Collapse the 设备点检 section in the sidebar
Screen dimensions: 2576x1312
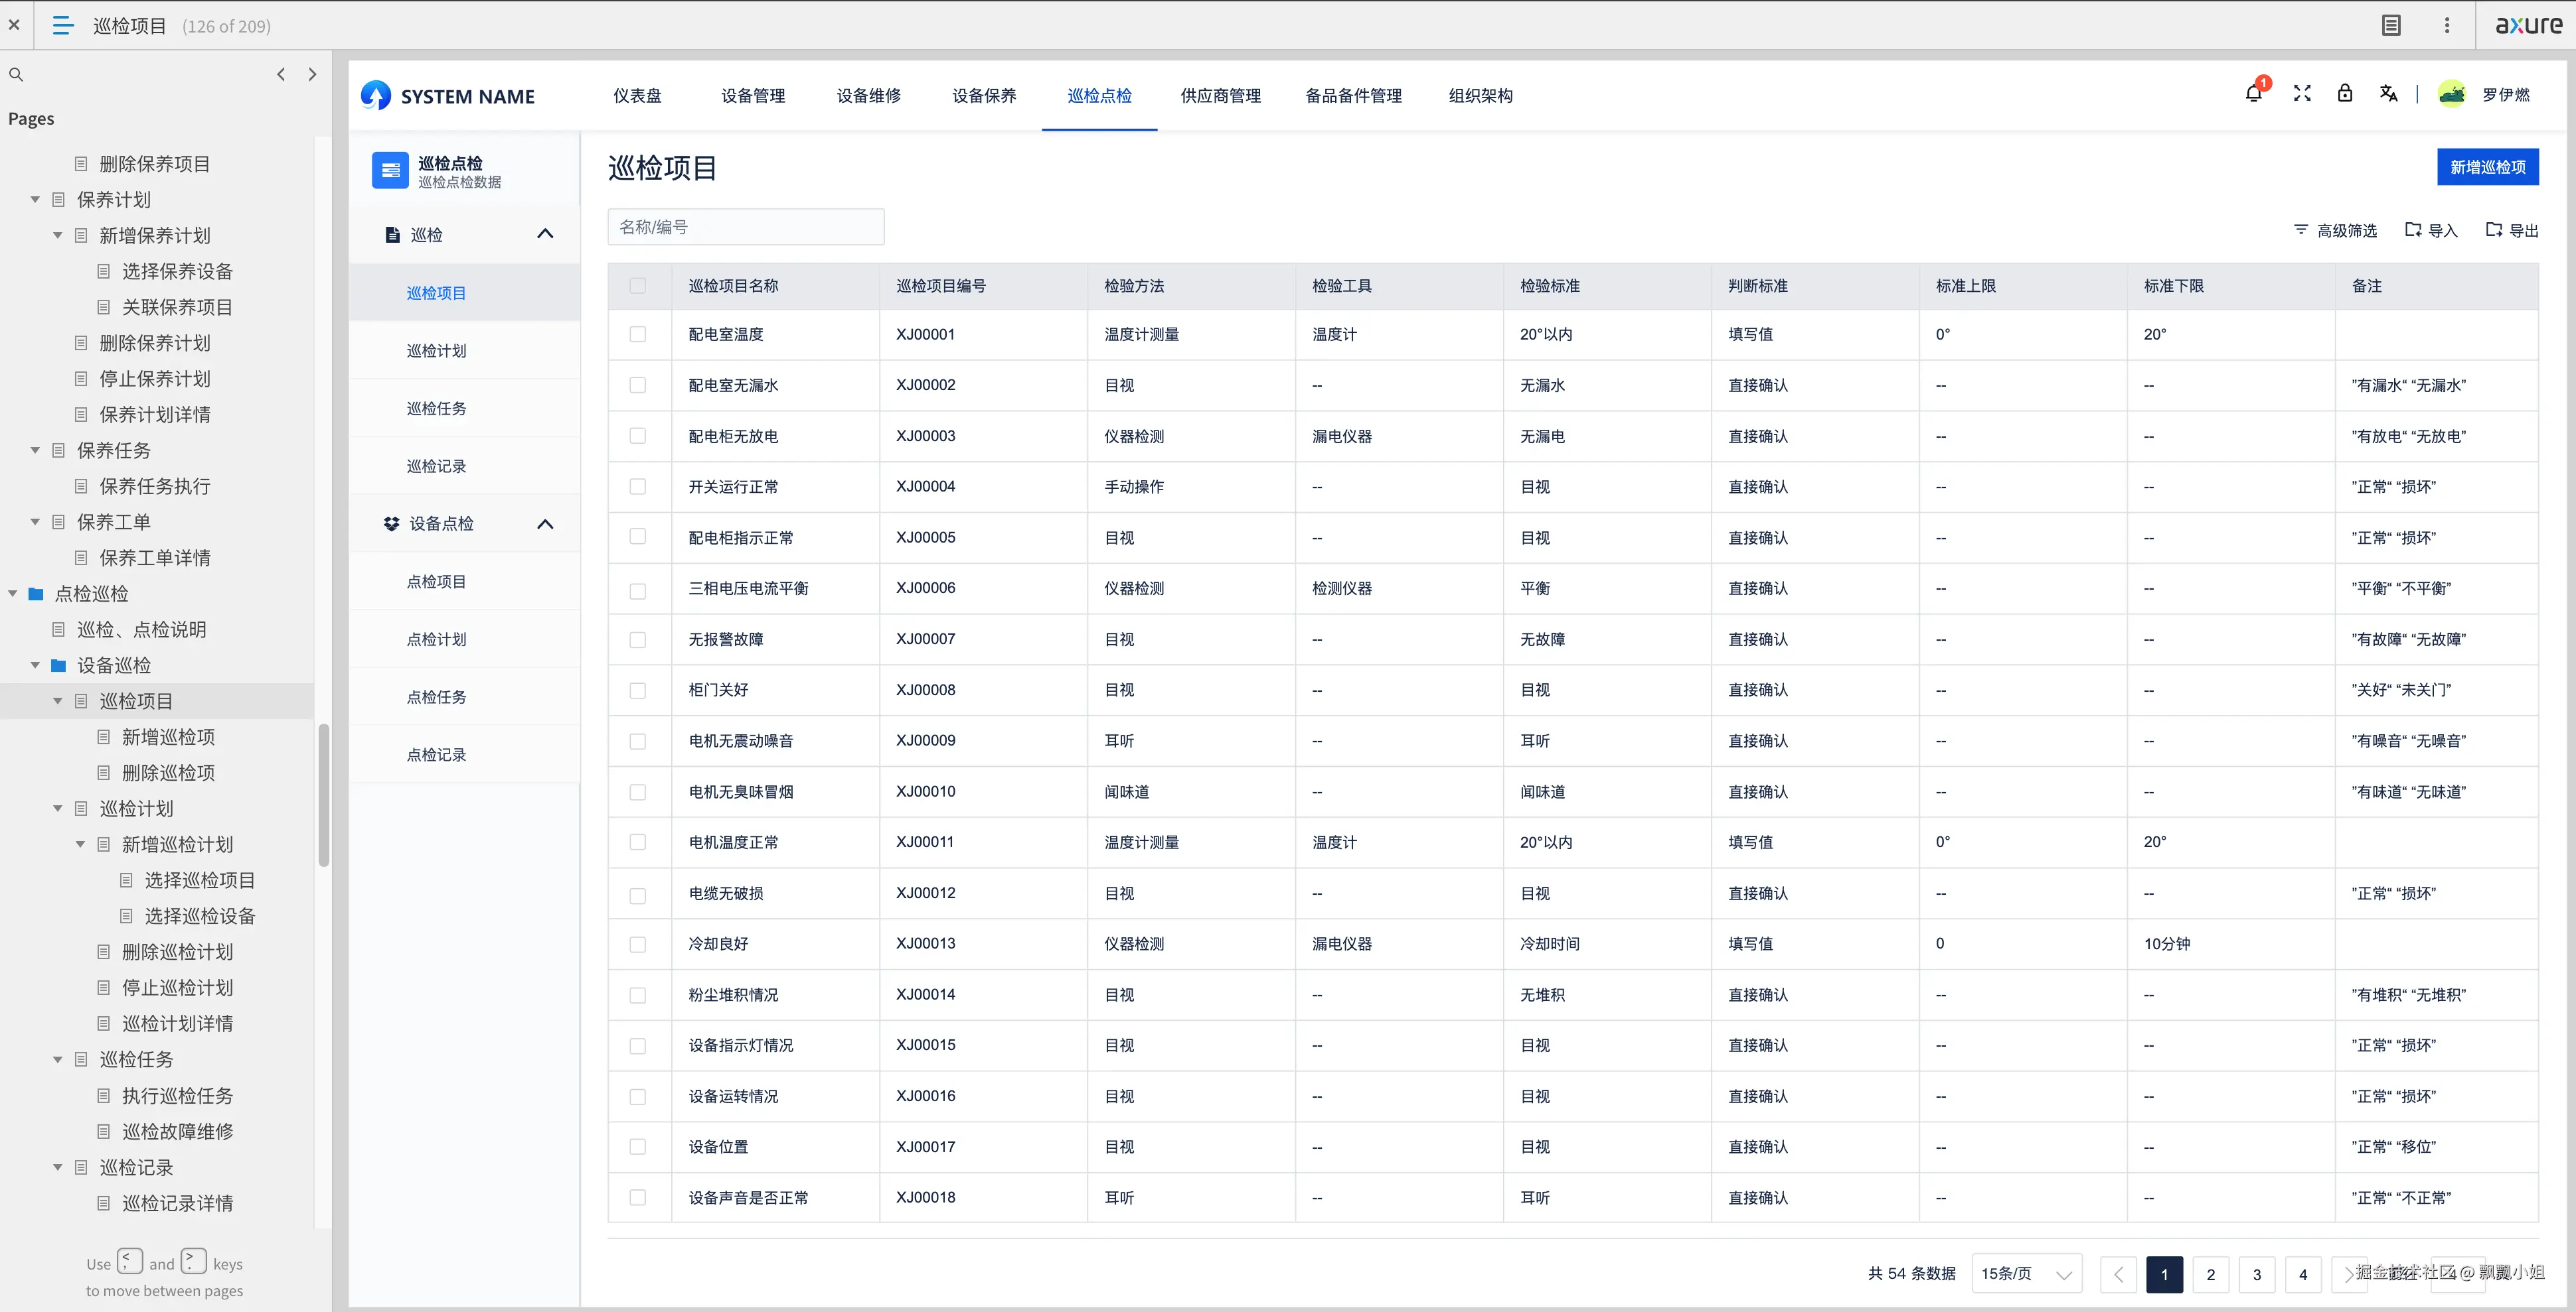[x=546, y=523]
